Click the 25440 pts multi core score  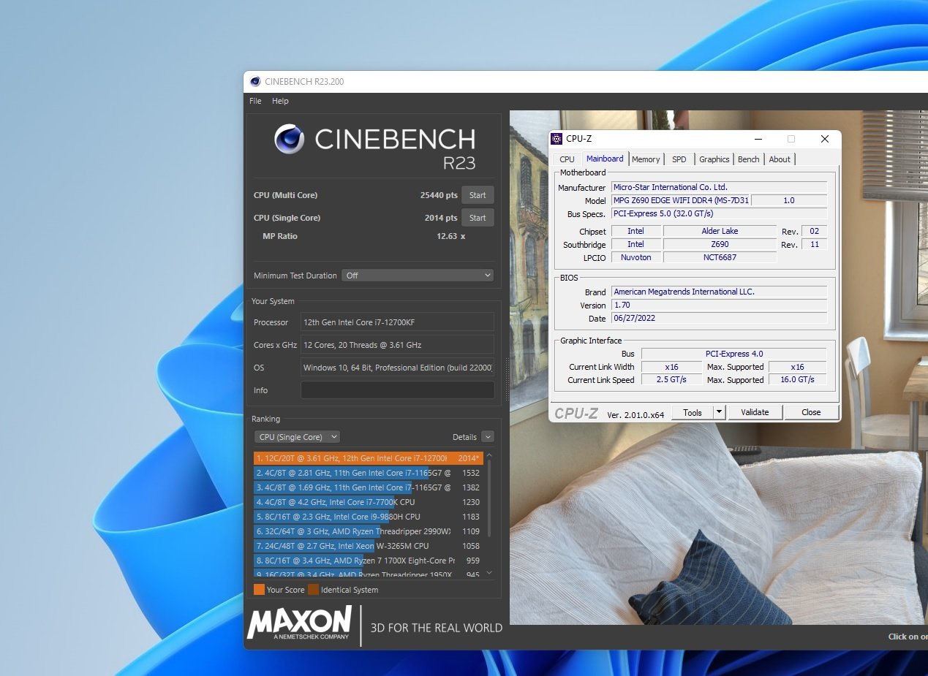439,195
